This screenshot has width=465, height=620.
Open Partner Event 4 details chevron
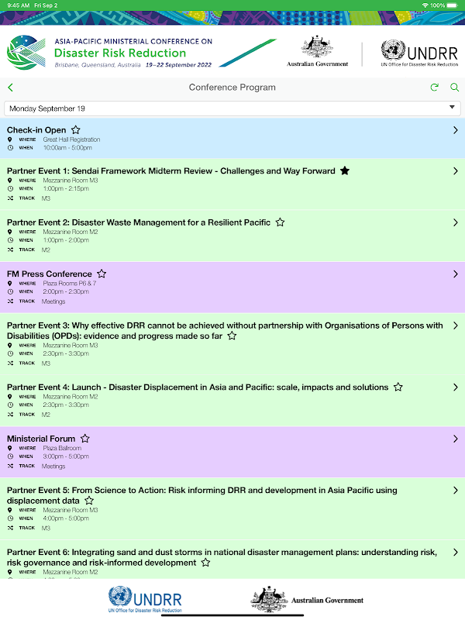coord(455,387)
